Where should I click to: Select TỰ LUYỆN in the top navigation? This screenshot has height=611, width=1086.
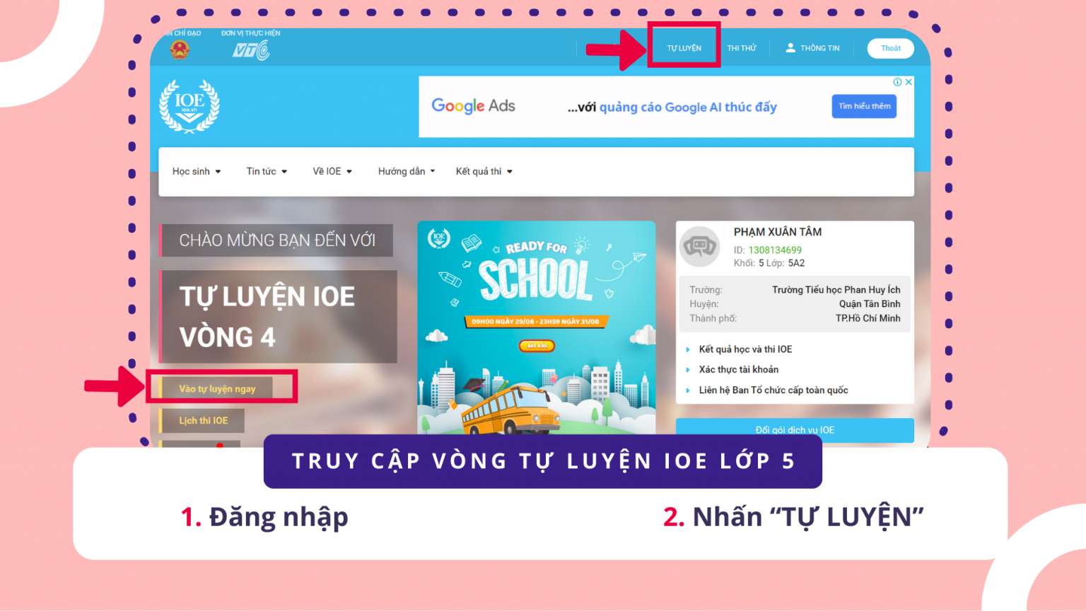(x=683, y=47)
